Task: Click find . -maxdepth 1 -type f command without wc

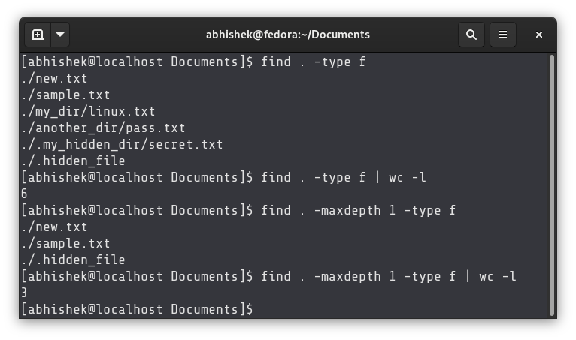Action: pos(359,210)
